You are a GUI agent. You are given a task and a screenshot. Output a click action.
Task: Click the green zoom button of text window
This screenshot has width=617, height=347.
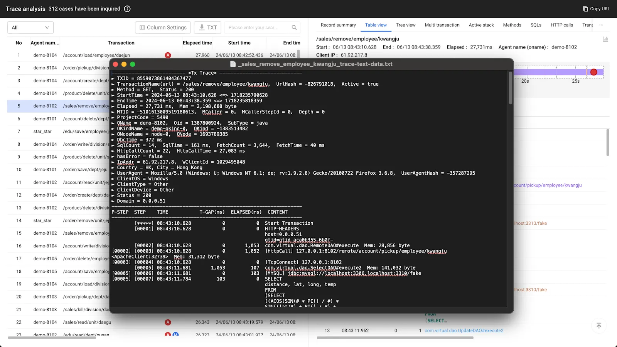133,64
